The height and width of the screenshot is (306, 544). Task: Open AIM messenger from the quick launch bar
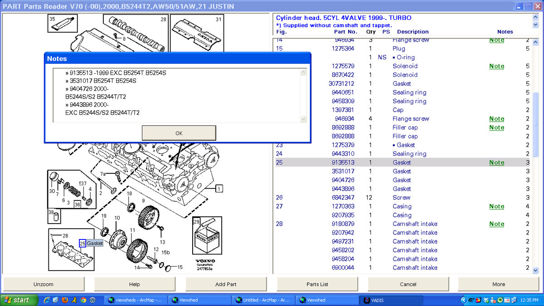(x=74, y=300)
